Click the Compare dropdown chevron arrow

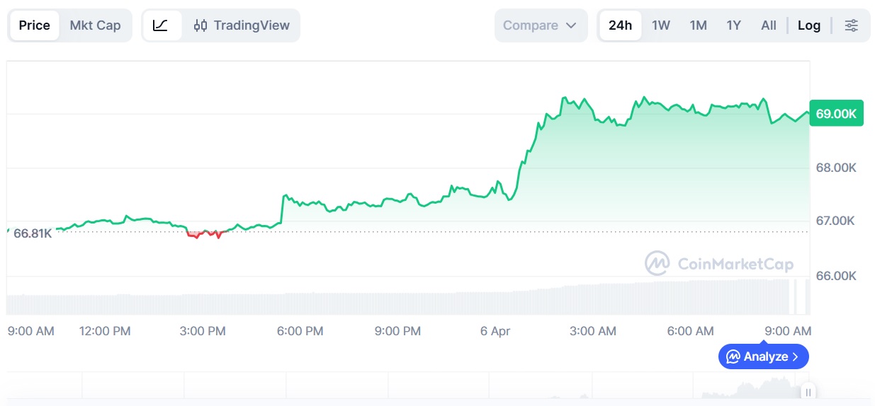click(x=571, y=25)
